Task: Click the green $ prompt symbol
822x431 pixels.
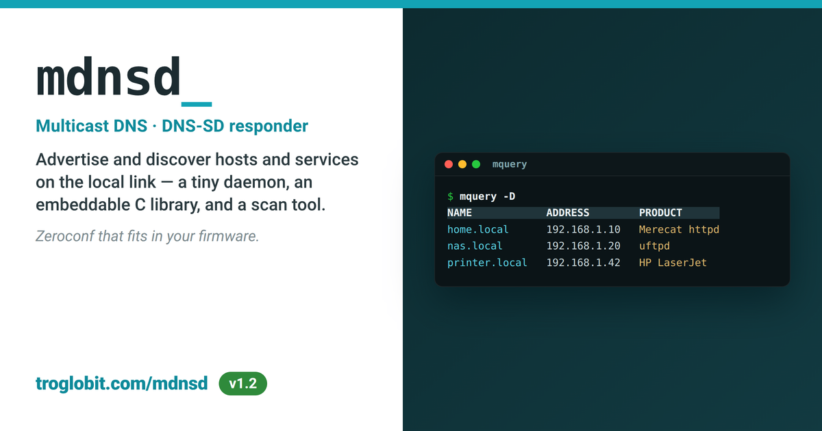Action: click(450, 196)
